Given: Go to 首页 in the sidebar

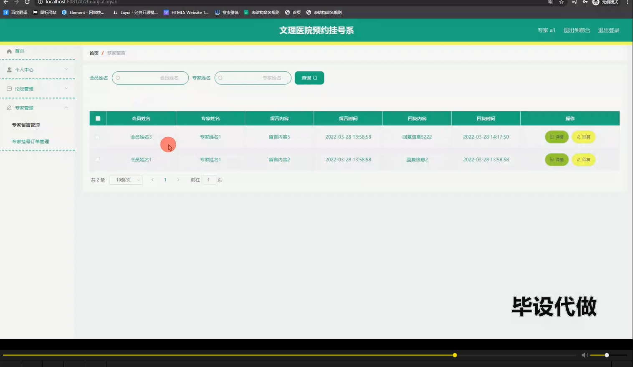Looking at the screenshot, I should (20, 51).
